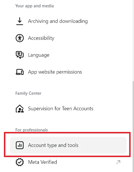Open App website permissions
Screen dimensions: 134x172
point(68,72)
